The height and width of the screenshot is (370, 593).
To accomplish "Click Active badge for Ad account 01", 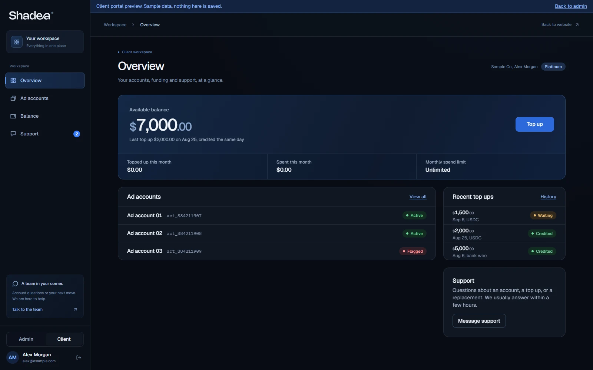I will coord(414,215).
